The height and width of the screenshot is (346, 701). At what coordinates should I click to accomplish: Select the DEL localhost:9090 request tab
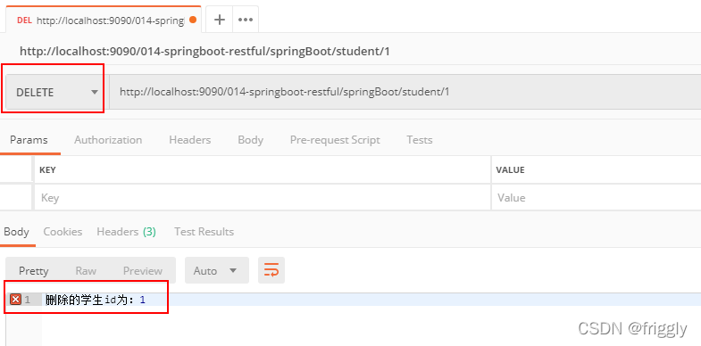pyautogui.click(x=103, y=20)
